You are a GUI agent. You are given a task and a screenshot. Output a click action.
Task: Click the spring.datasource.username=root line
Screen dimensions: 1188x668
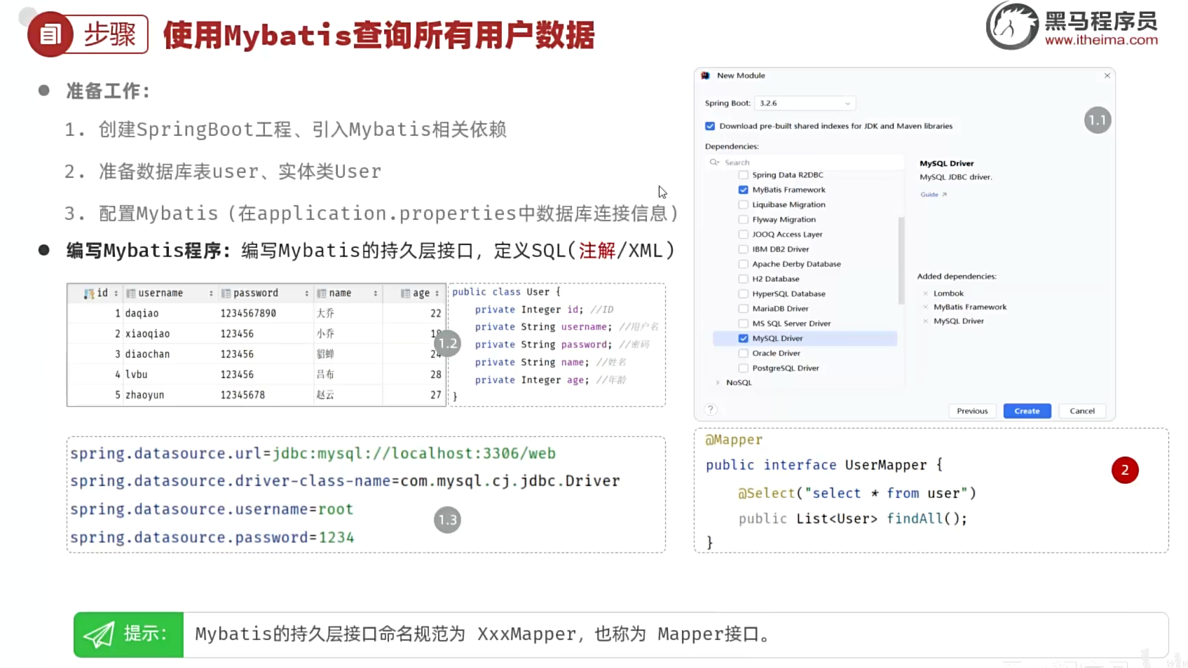click(212, 510)
